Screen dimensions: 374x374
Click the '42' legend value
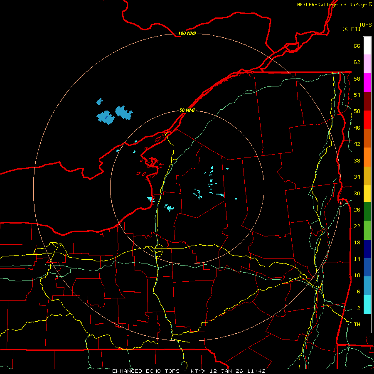pyautogui.click(x=357, y=144)
